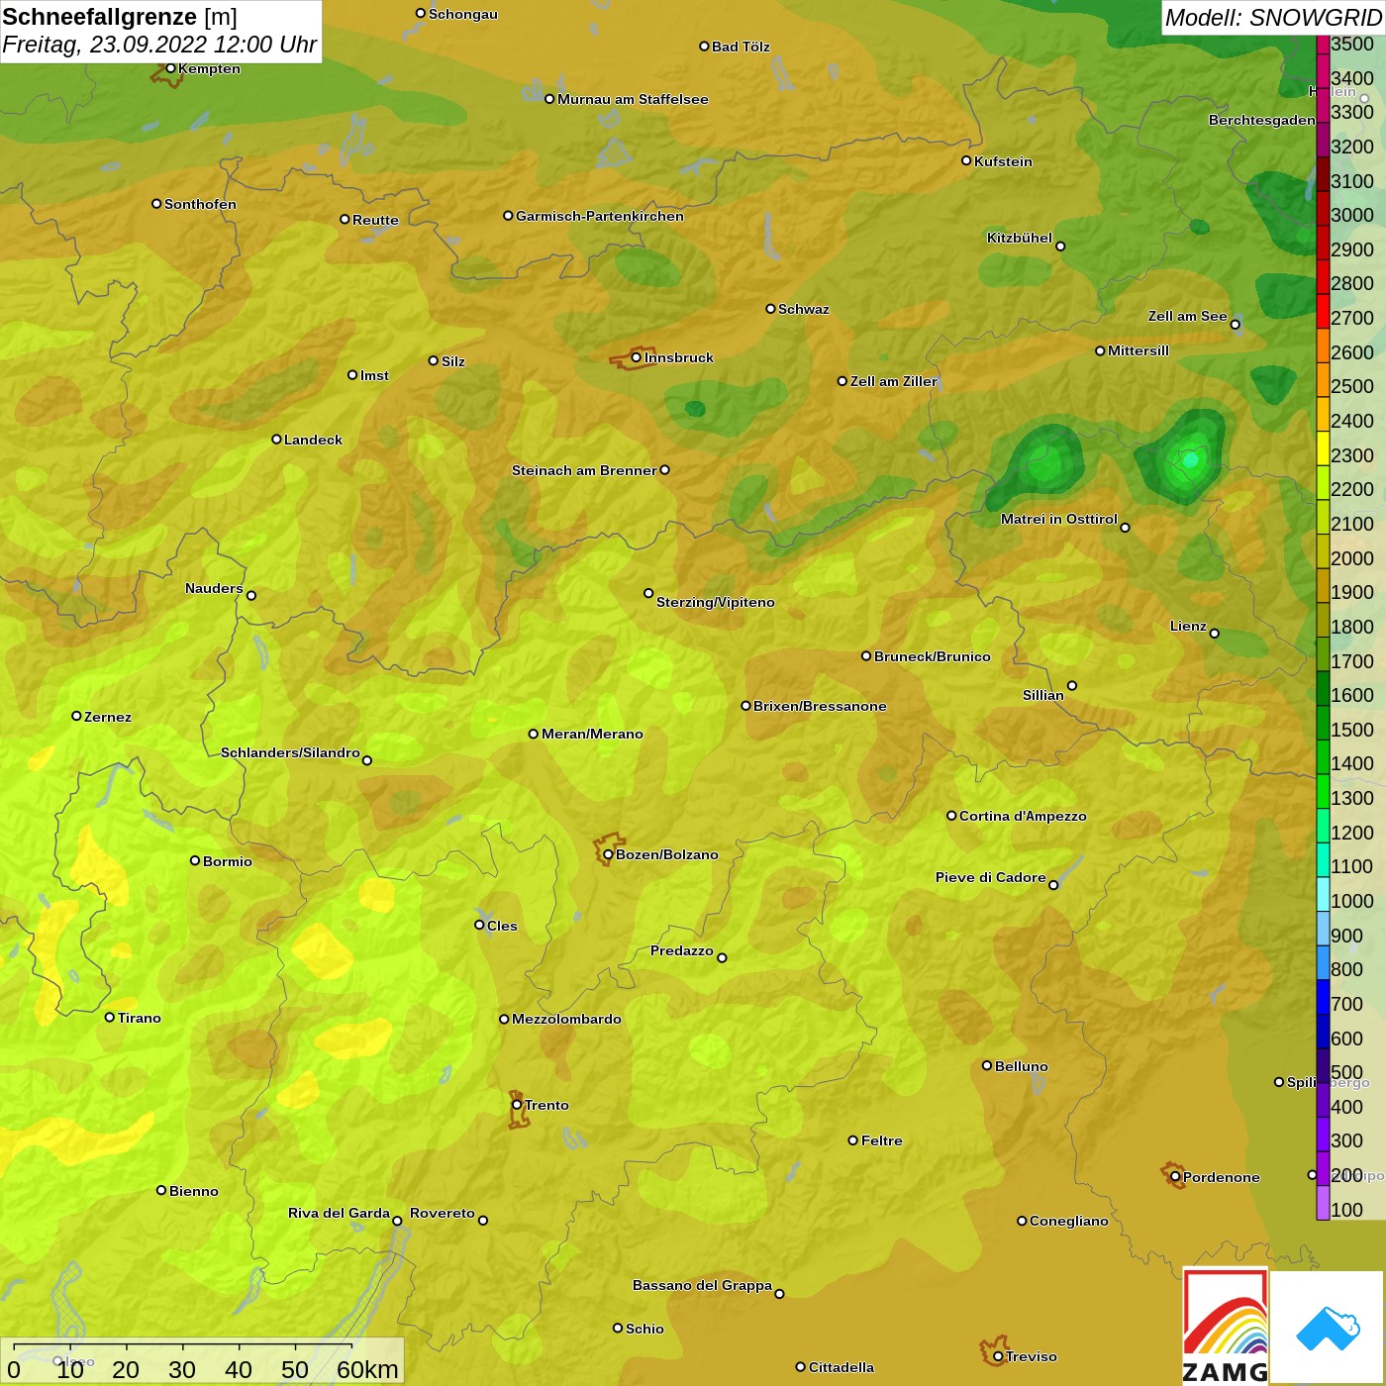Click the 'Bienno' label
The height and width of the screenshot is (1386, 1386).
(x=194, y=1191)
